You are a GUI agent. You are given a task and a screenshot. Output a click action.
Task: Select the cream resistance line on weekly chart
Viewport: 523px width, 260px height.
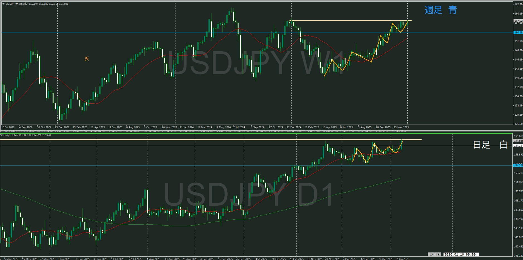348,20
